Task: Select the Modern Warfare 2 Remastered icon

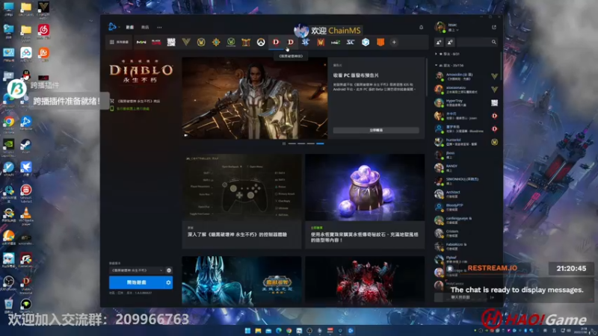Action: click(335, 43)
